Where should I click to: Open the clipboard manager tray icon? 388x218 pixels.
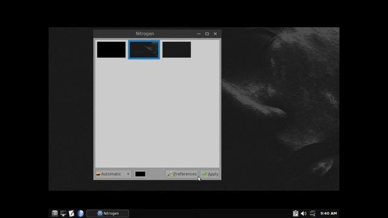click(295, 213)
